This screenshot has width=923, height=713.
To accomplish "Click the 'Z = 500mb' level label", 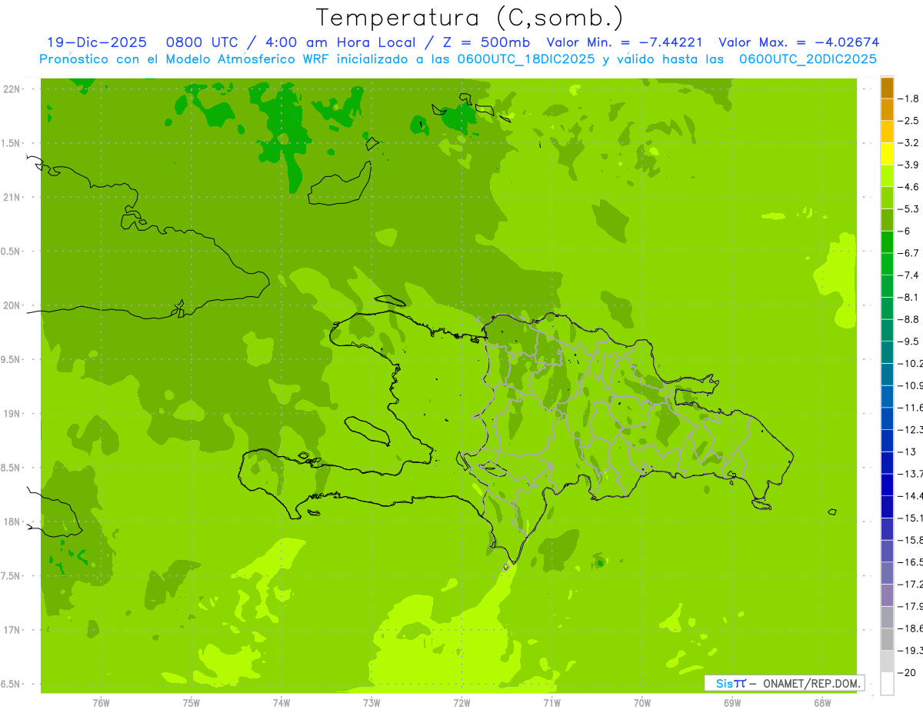I will [485, 42].
